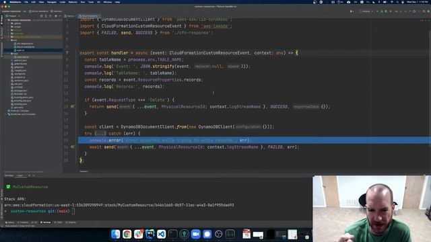Viewport: 431px width, 242px height.
Task: Open terminal sessions dropdown arrow
Action: [x=34, y=175]
